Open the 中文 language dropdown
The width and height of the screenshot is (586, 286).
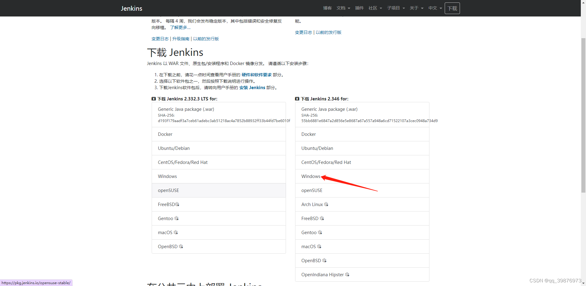point(435,8)
